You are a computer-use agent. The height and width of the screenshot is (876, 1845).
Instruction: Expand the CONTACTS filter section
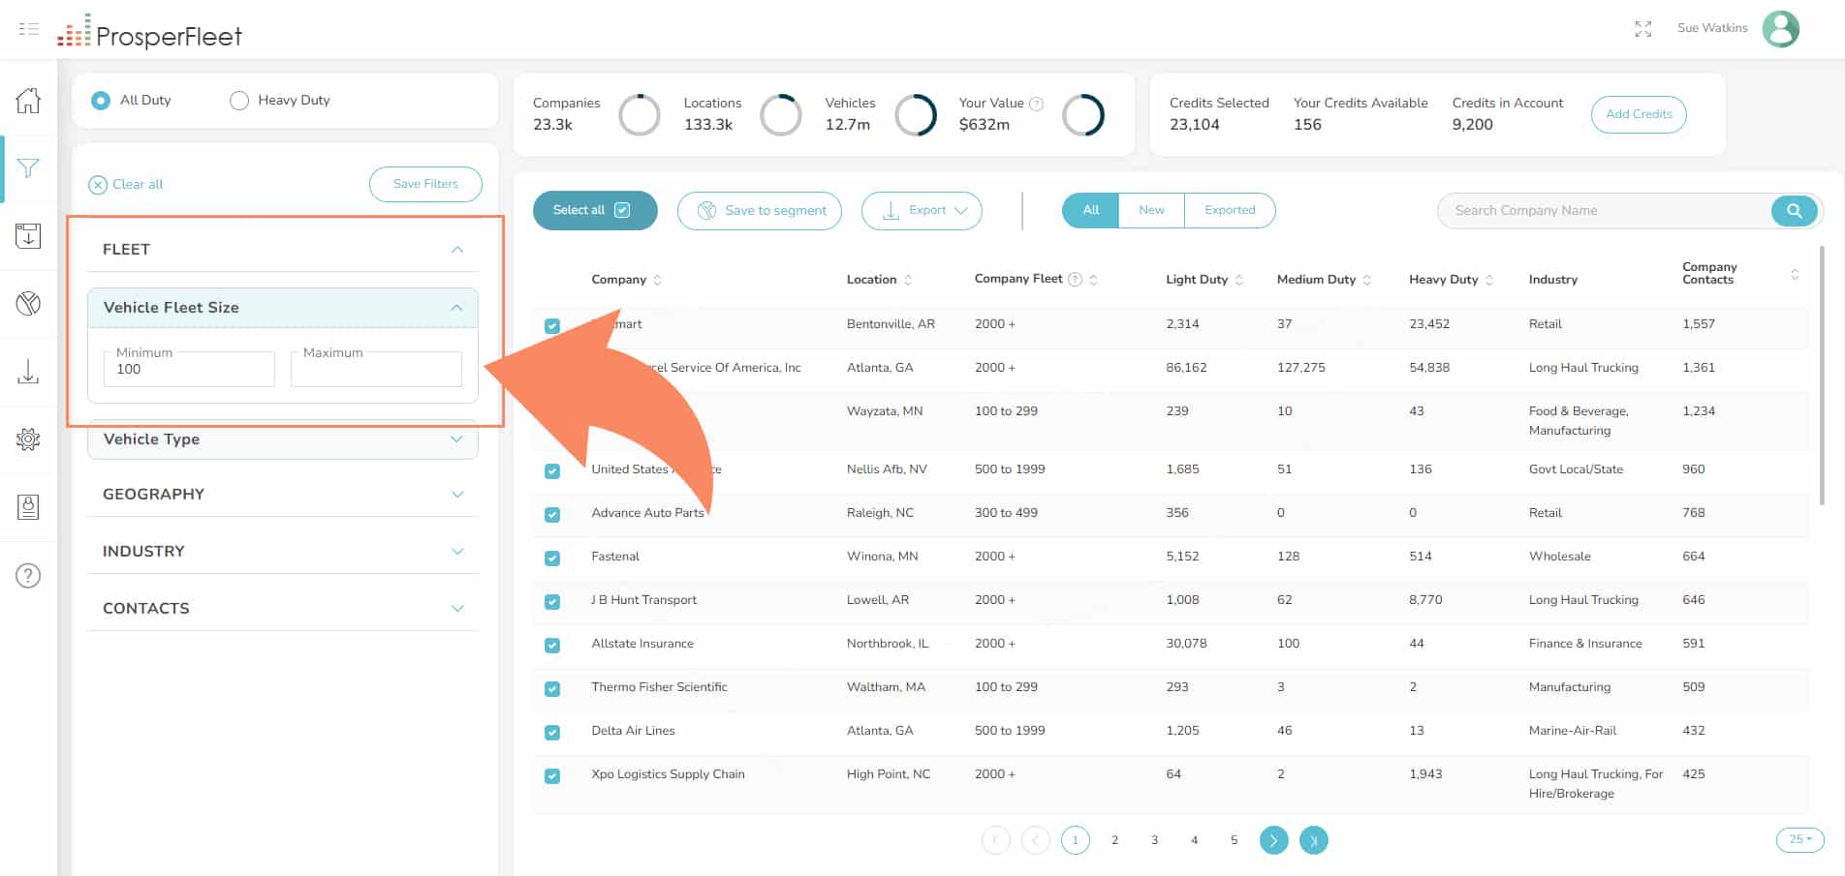[457, 609]
